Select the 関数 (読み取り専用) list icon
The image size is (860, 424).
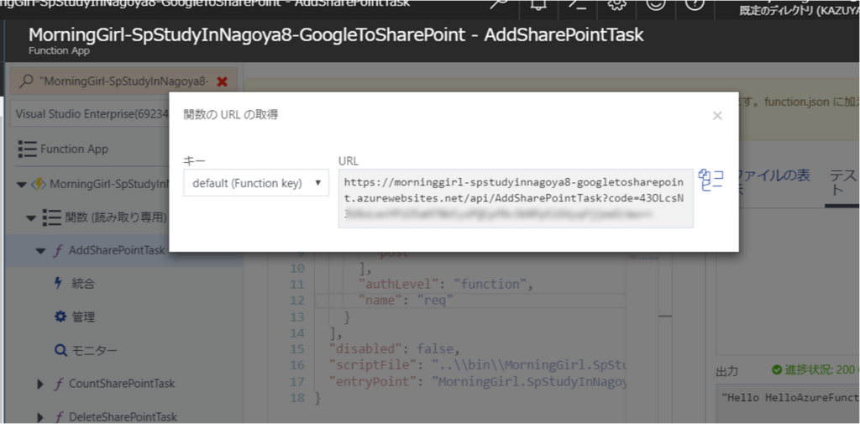coord(51,217)
